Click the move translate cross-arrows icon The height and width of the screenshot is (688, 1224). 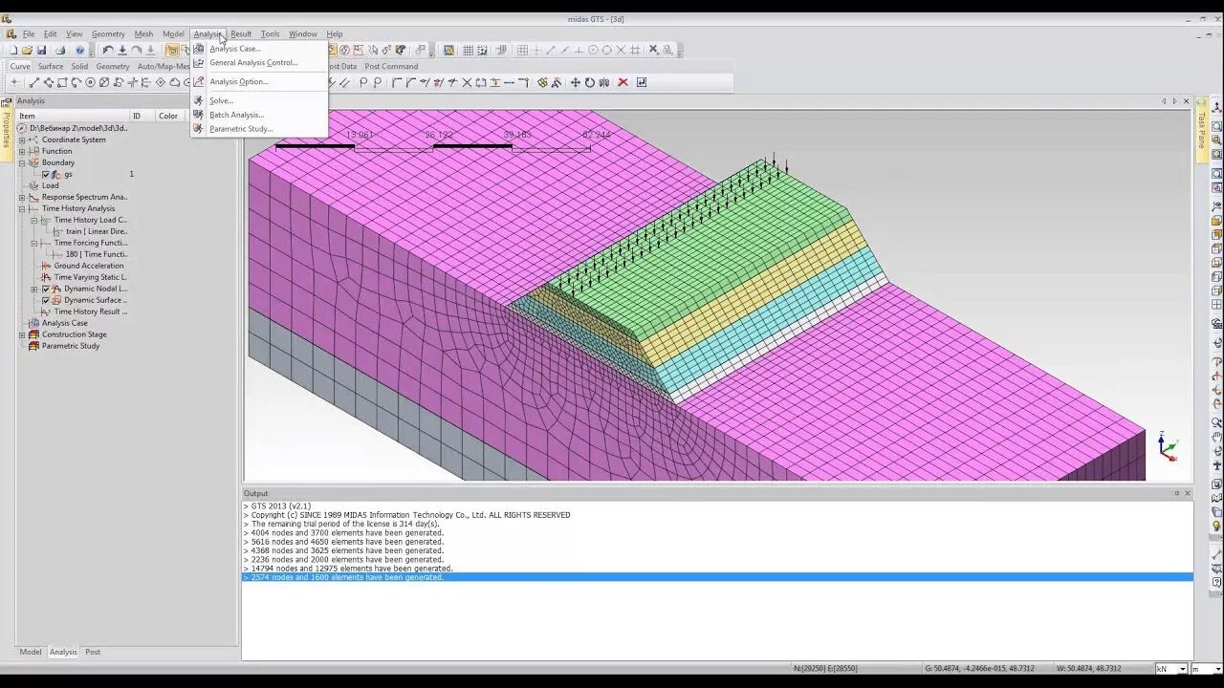576,82
